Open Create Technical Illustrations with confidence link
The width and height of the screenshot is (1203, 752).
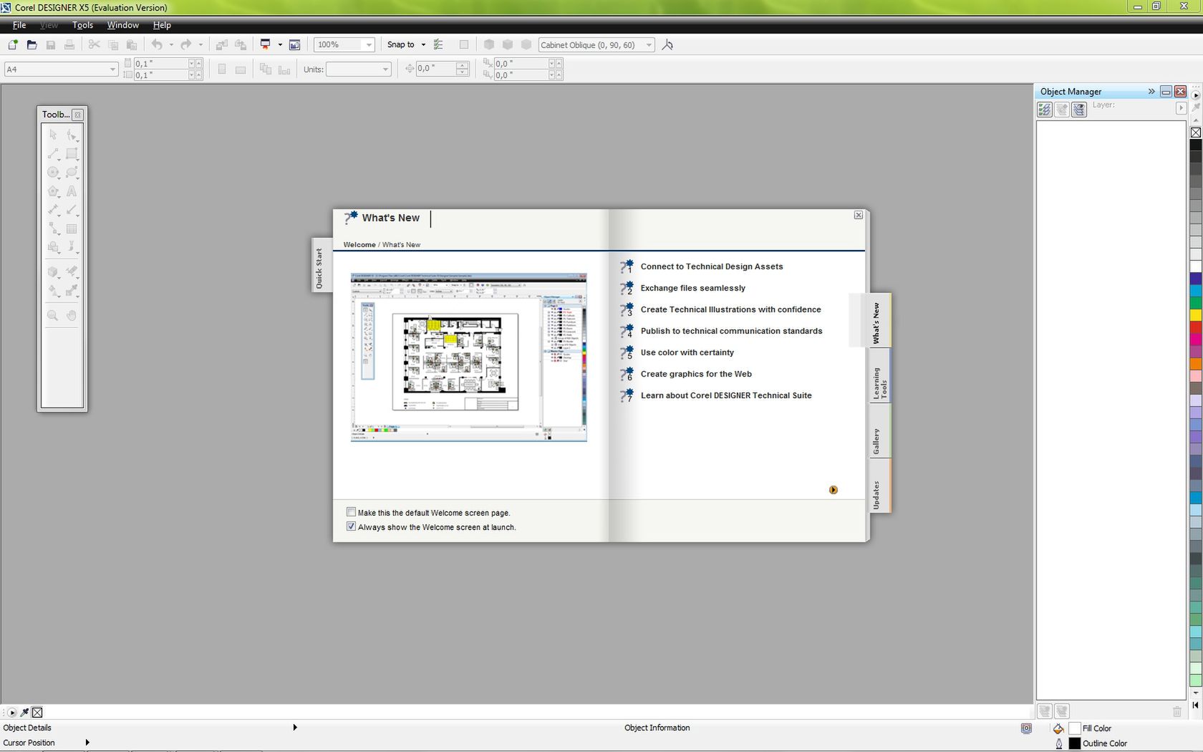coord(730,309)
